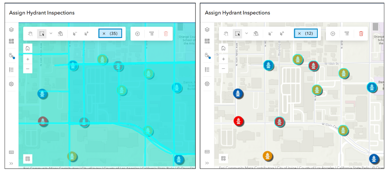
Task: Choose remove-from-selection cursor in left toolbar
Action: 75,34
